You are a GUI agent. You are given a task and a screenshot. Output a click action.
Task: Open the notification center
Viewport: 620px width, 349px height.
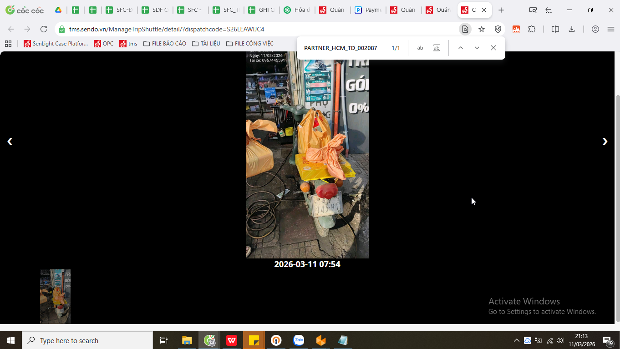pos(608,340)
